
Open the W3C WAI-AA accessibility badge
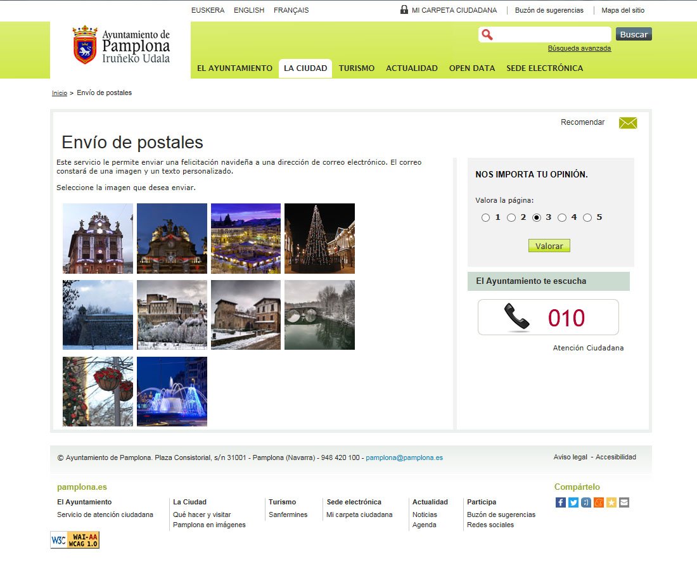point(75,540)
